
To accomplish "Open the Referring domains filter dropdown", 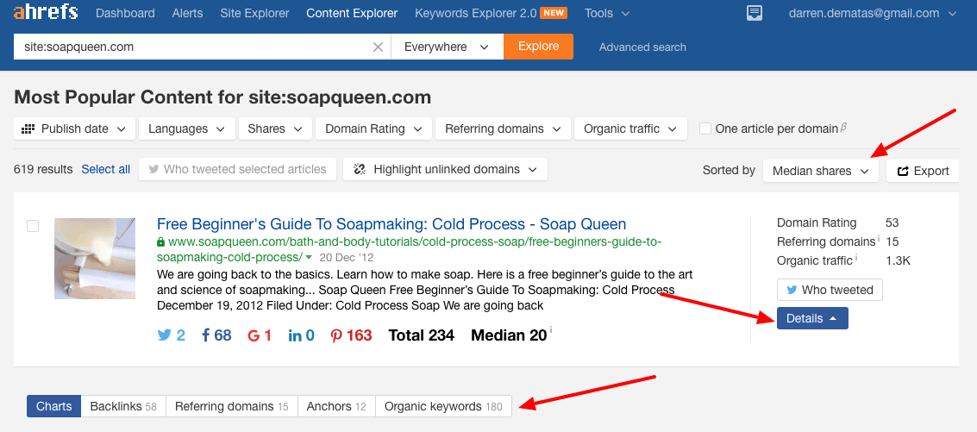I will coord(503,129).
